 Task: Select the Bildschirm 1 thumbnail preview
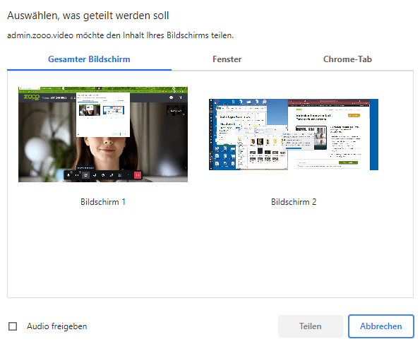(103, 134)
